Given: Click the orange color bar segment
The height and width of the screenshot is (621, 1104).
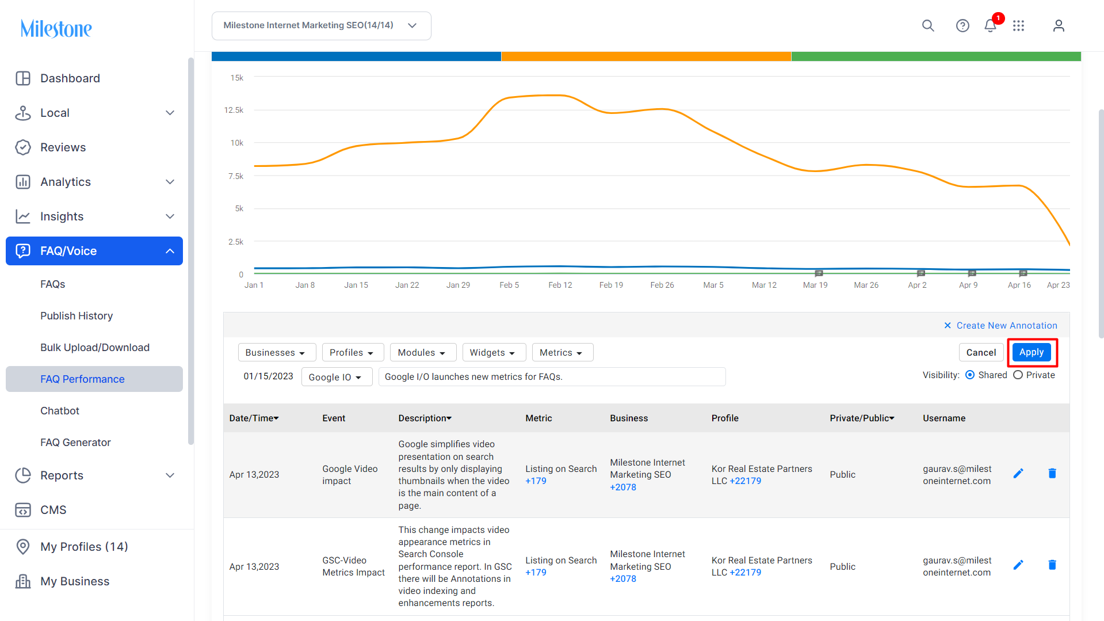Looking at the screenshot, I should pyautogui.click(x=646, y=56).
